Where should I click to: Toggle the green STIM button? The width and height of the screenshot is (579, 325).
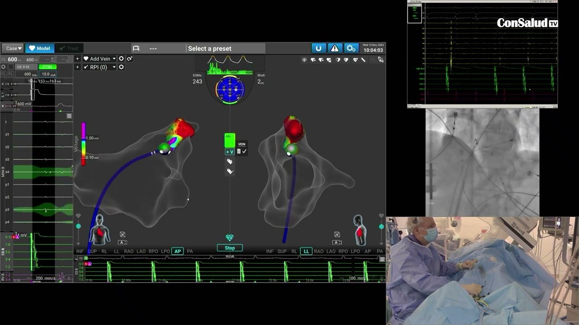[x=47, y=67]
